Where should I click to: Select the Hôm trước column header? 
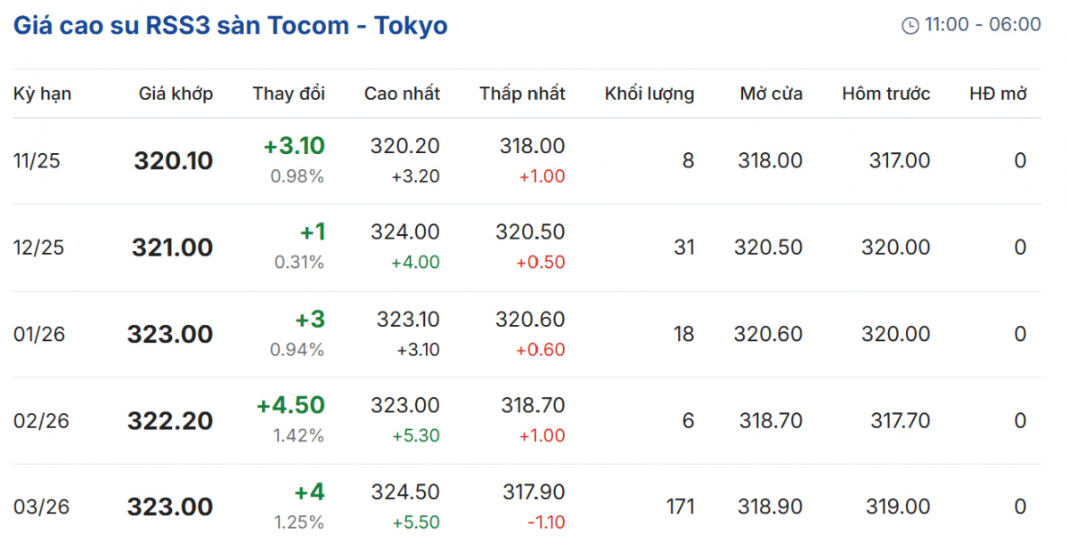coord(885,93)
